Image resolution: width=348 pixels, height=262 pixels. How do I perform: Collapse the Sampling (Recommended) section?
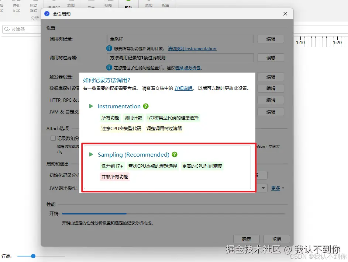tap(91, 154)
